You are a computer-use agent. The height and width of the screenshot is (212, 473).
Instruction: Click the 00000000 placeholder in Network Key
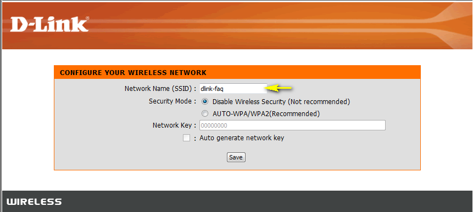click(214, 125)
